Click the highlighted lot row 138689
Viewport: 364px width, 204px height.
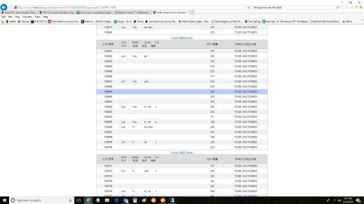coord(182,92)
